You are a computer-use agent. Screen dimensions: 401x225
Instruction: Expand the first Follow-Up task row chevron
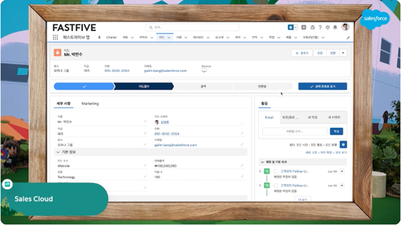tap(260, 172)
